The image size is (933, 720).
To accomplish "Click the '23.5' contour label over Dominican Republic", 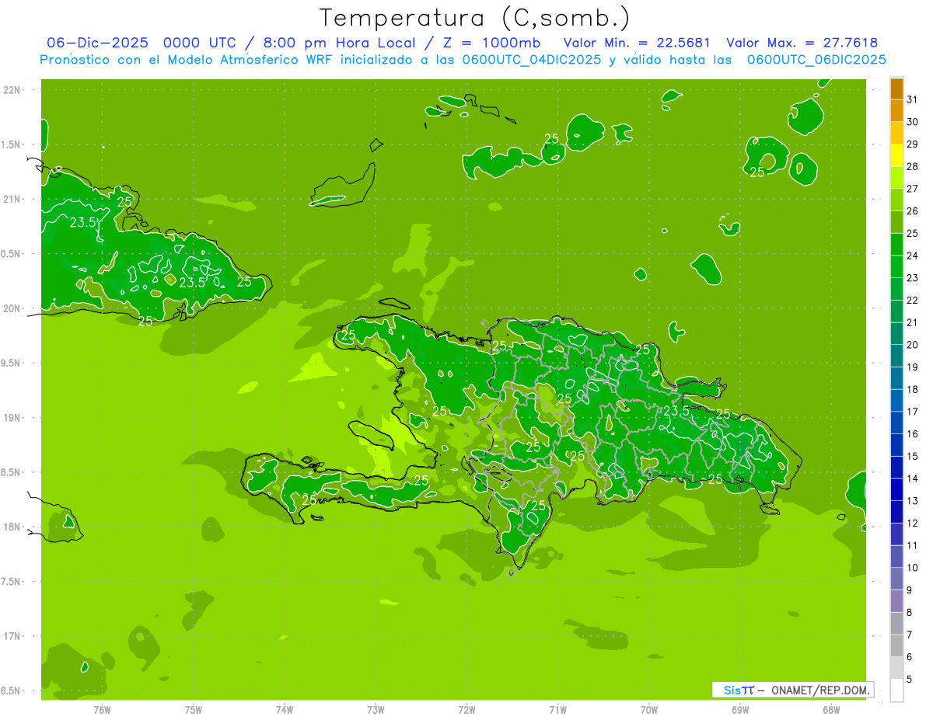I will click(676, 411).
